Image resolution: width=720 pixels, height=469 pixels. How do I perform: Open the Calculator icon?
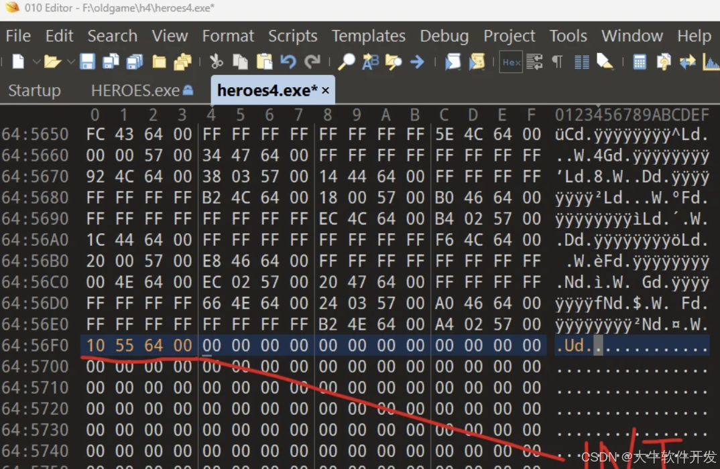point(639,61)
